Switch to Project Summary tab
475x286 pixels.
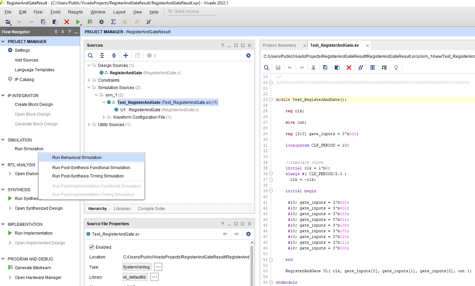click(x=279, y=45)
